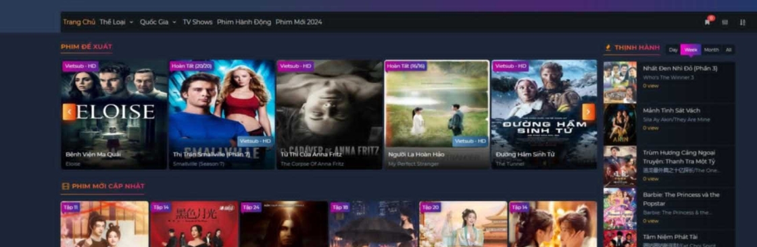
Task: Click the Trùm Hương Cảng trending thumbnail
Action: pos(620,167)
